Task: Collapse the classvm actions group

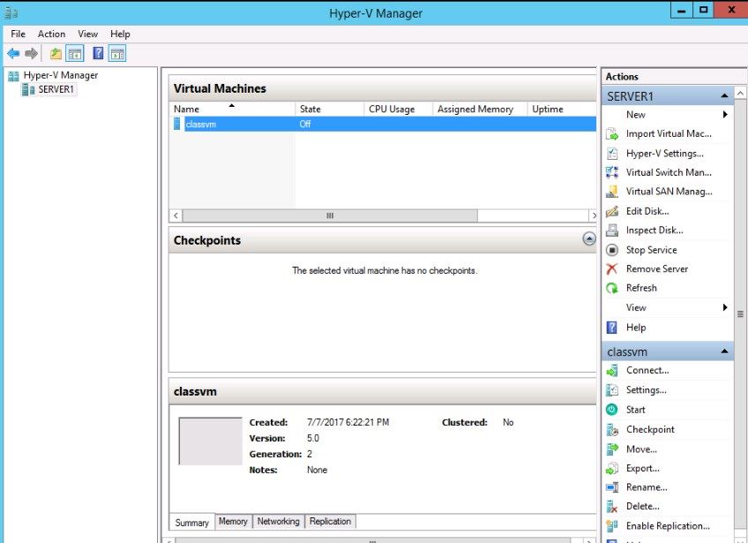Action: [724, 351]
